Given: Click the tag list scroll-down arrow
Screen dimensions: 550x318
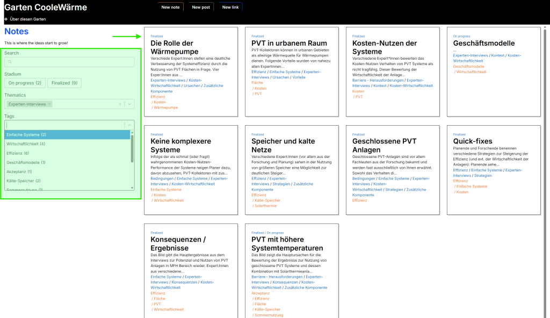Looking at the screenshot, I should click(x=132, y=188).
